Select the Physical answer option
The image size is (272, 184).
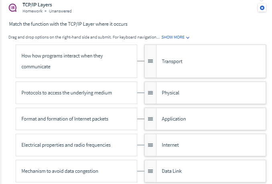[x=211, y=93]
